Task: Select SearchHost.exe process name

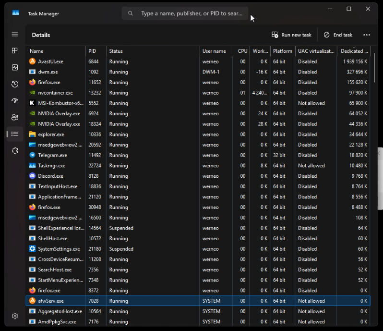Action: (55, 270)
